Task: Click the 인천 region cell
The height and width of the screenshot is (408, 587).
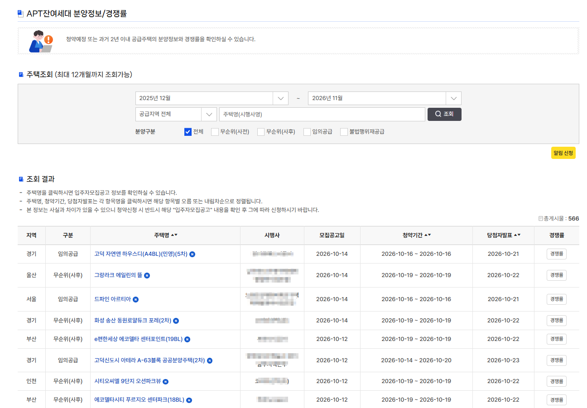Action: click(31, 382)
